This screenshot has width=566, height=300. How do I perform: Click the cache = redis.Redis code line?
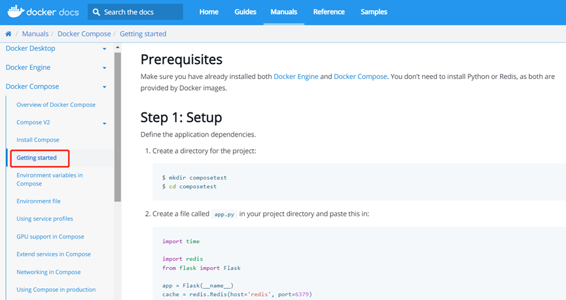tap(237, 294)
